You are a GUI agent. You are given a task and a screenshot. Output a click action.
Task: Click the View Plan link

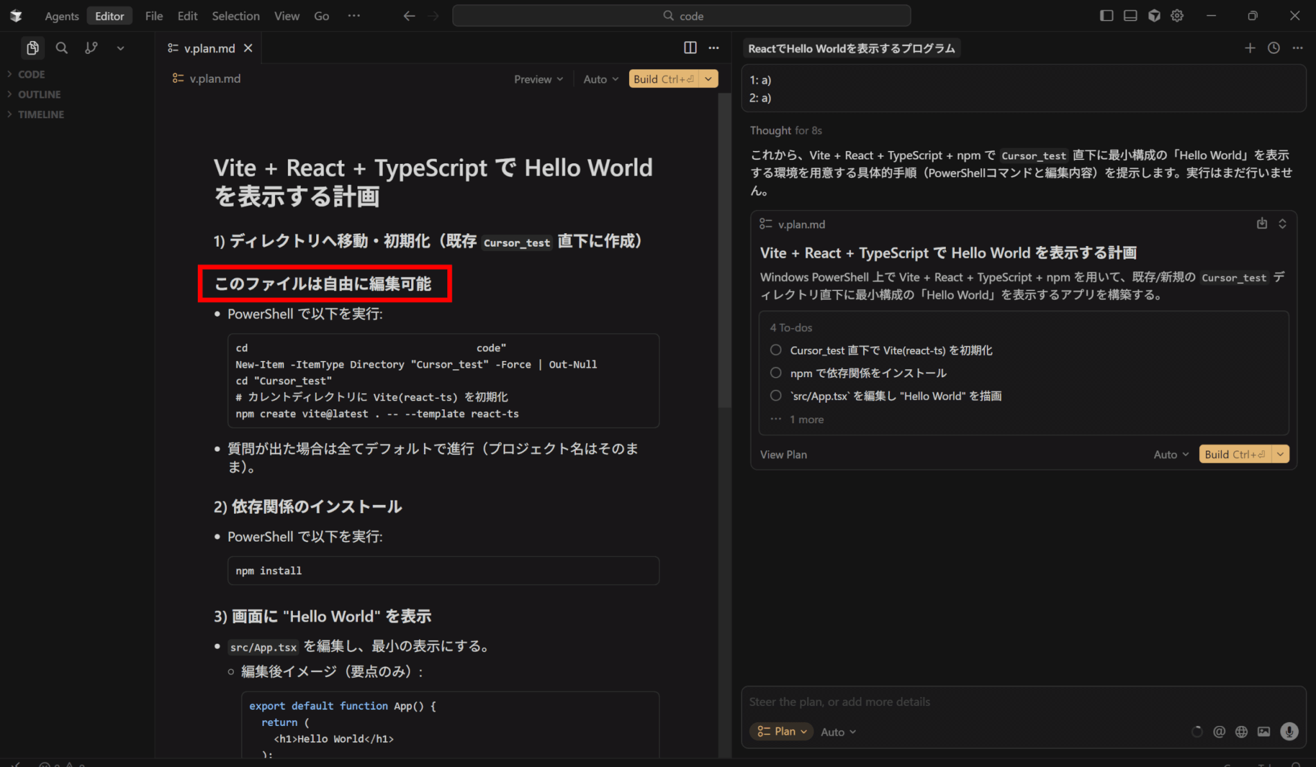(783, 454)
